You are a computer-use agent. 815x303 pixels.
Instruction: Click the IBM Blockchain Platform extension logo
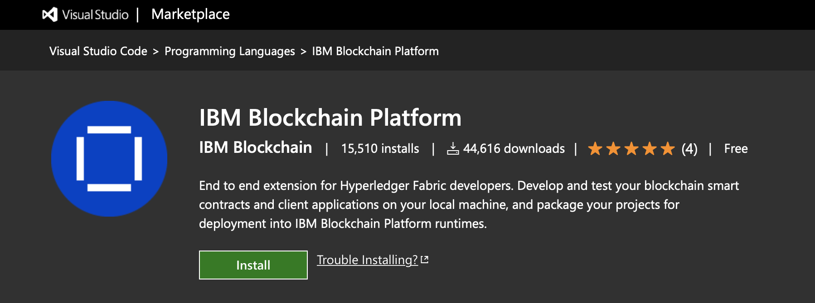coord(109,159)
